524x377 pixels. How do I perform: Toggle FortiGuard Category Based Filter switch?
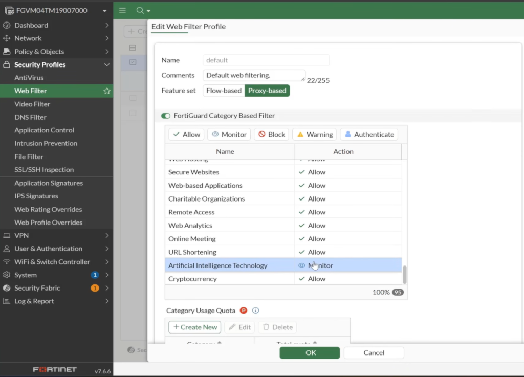[x=165, y=116]
